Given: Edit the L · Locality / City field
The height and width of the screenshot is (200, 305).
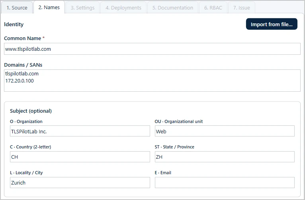Looking at the screenshot, I should coord(80,183).
